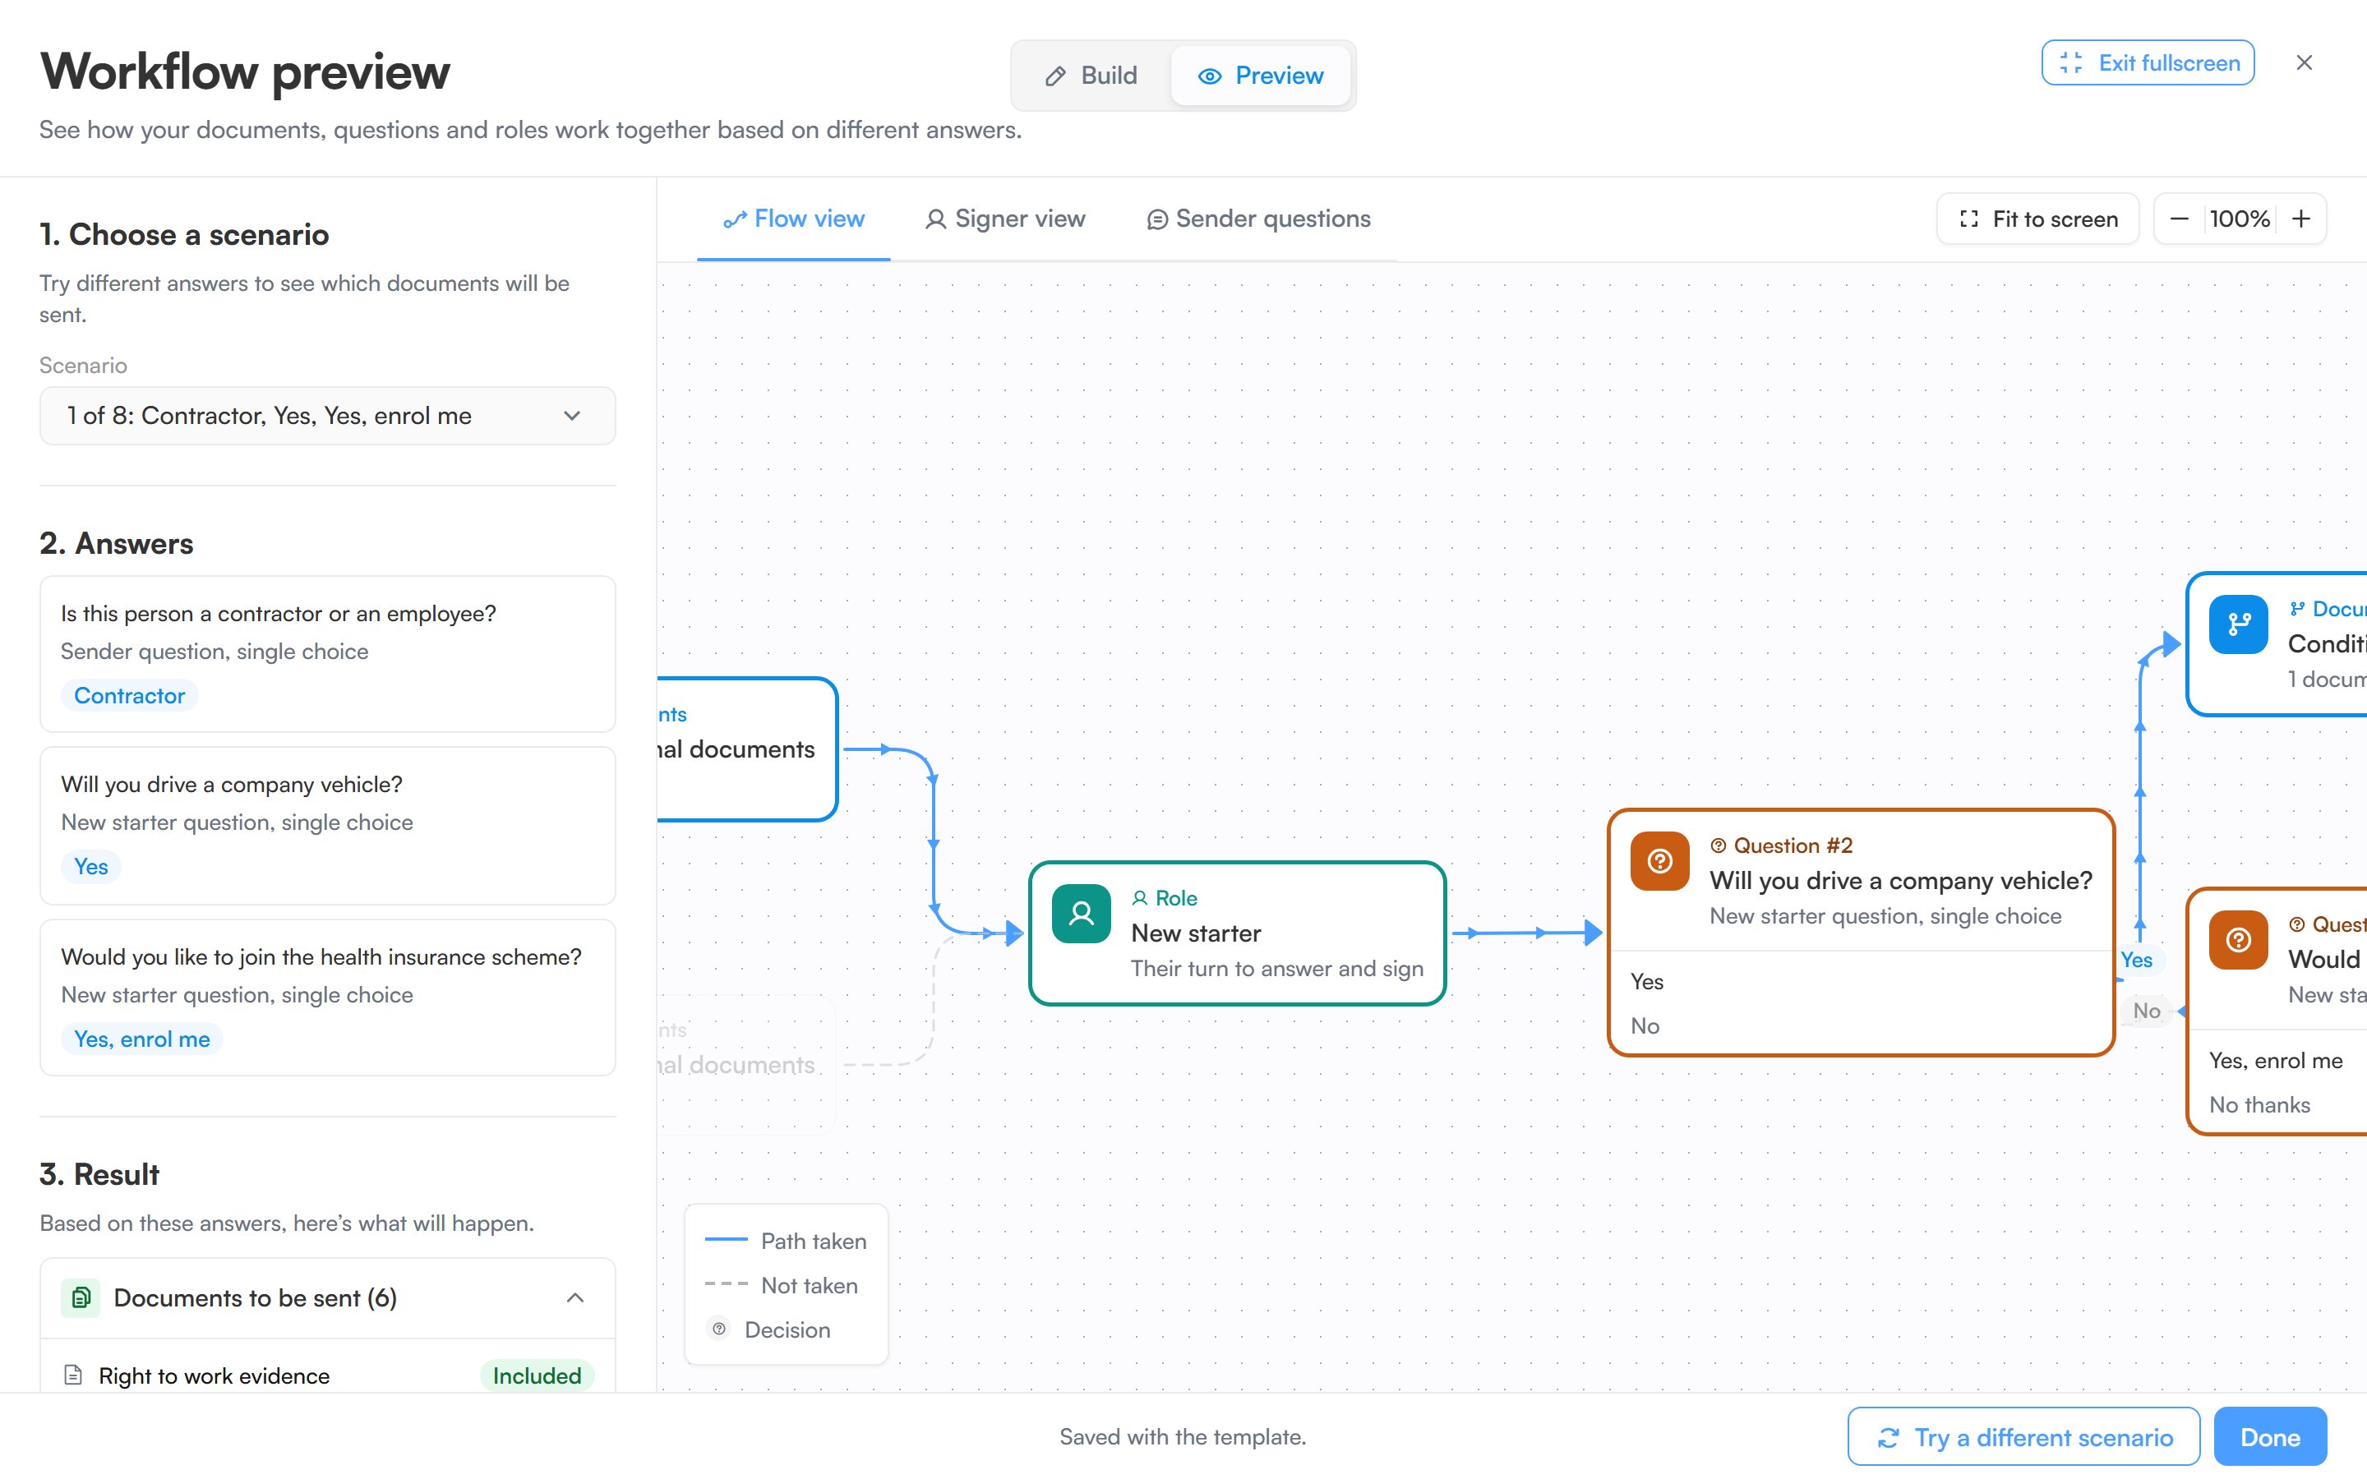The width and height of the screenshot is (2367, 1479).
Task: Click 'Yes, enrol me' option in flow node
Action: 2275,1060
